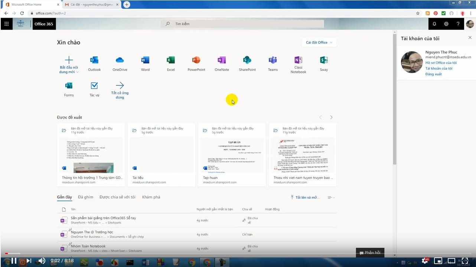Viewport: 476px width, 267px height.
Task: Click the Tải lên và mở button
Action: [x=305, y=197]
